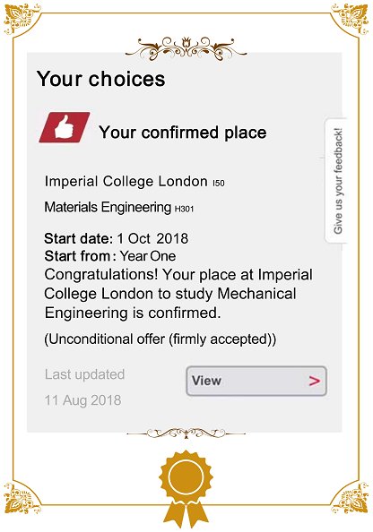Screen dimensions: 373x532
Task: Click the Congratulations confirmation message
Action: [x=178, y=294]
